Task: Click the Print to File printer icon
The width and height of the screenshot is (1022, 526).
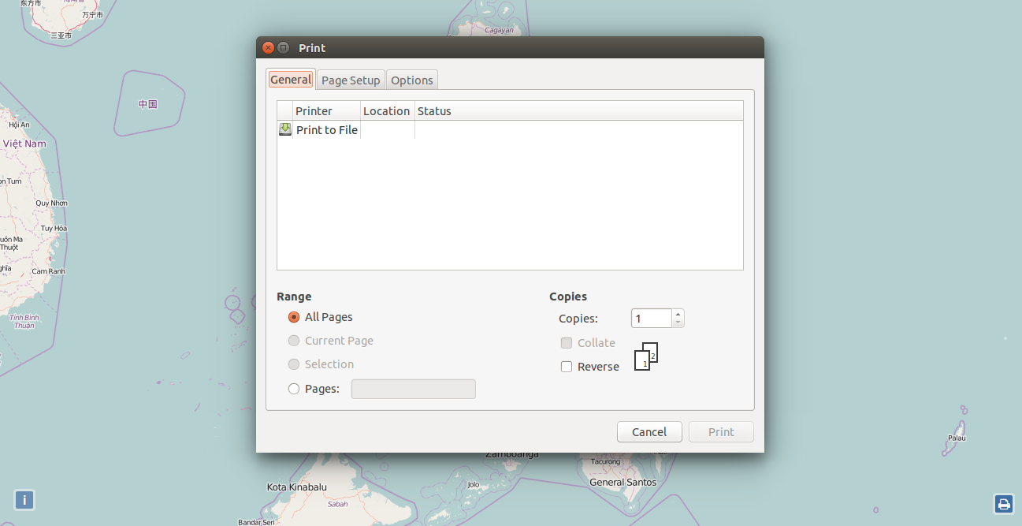Action: (285, 129)
